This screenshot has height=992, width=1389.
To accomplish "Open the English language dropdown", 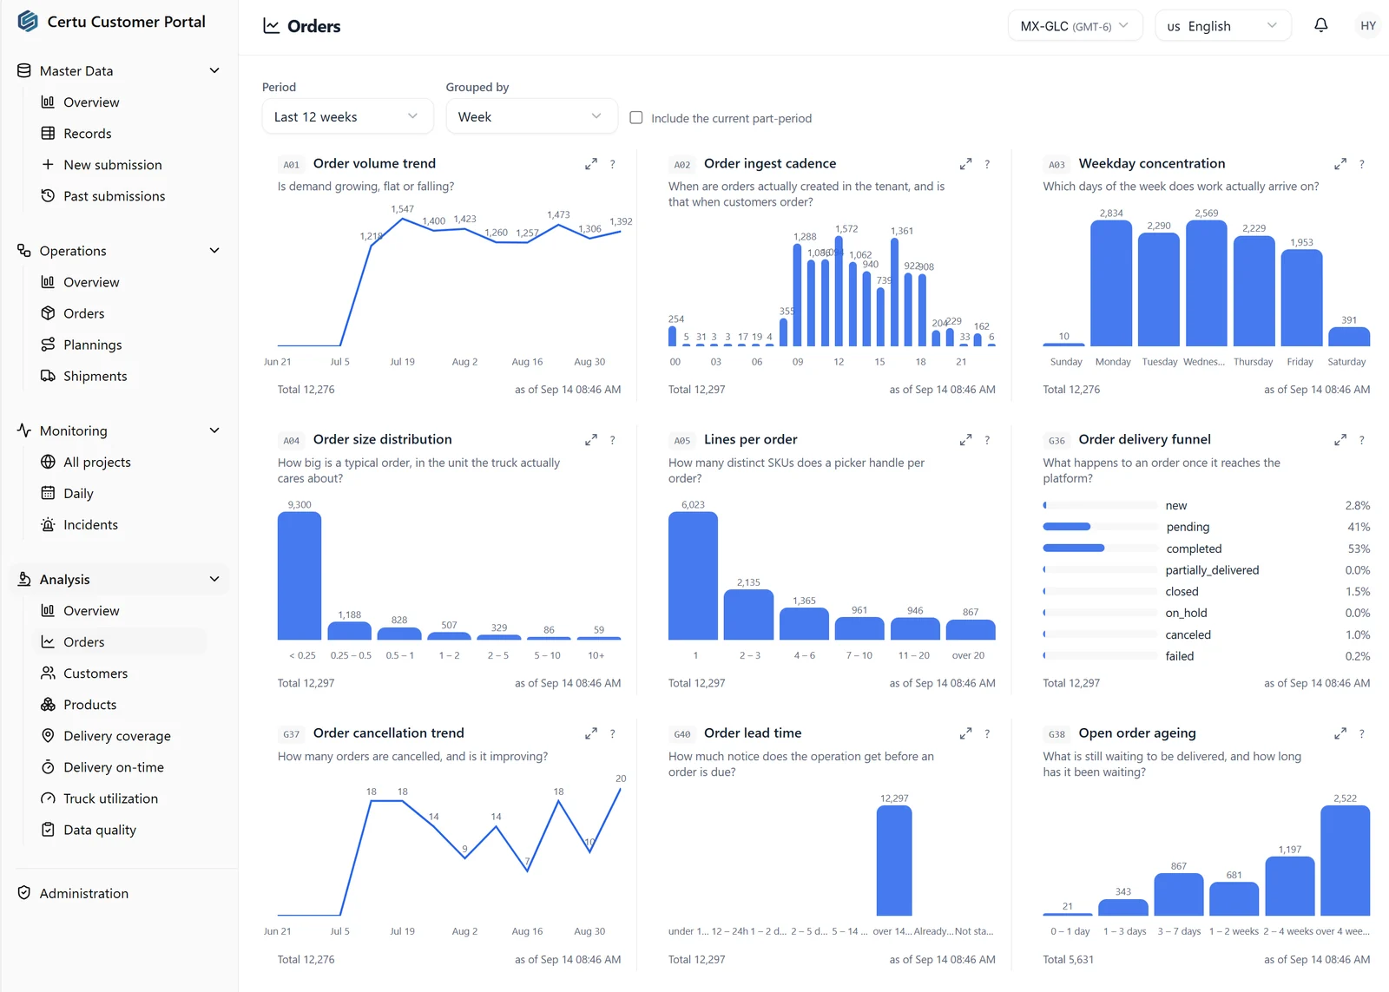I will coord(1222,26).
